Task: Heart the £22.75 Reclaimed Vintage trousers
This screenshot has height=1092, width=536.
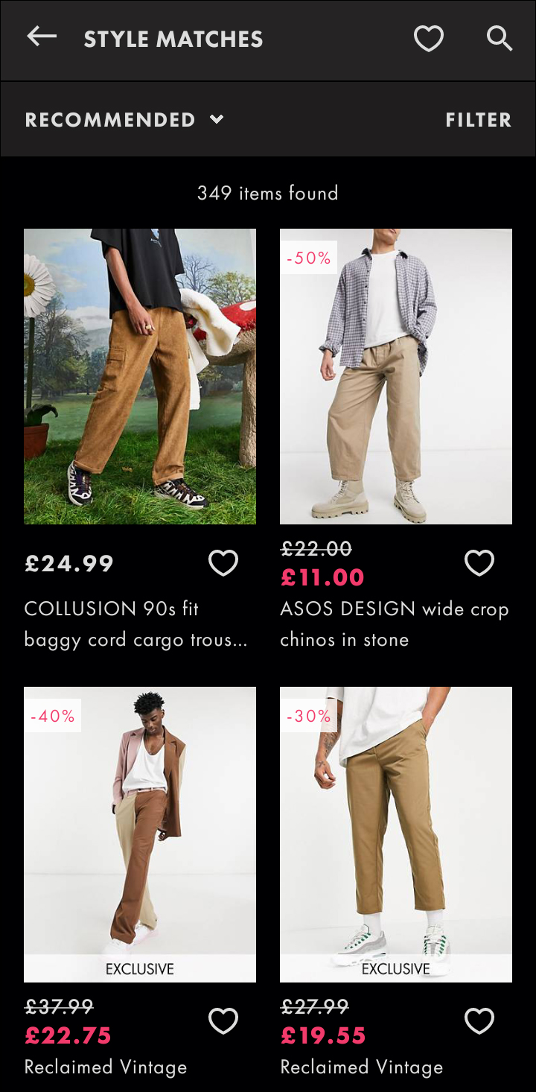Action: click(x=223, y=1020)
